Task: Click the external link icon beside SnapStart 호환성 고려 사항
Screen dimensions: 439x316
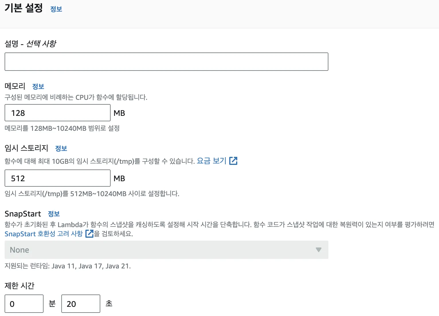Action: pyautogui.click(x=89, y=234)
